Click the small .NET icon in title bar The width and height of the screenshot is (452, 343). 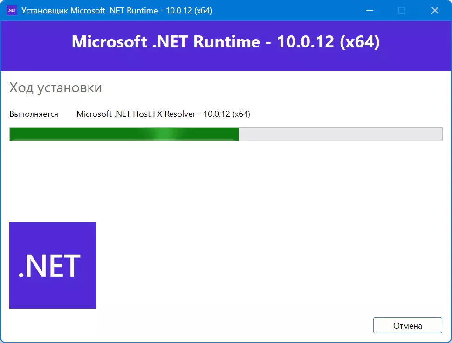pyautogui.click(x=12, y=10)
